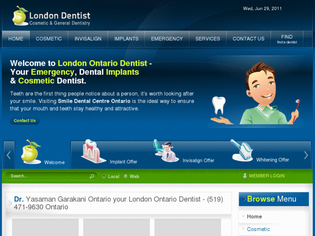Click the magnifier icon in search box
The image size is (315, 236).
coord(92,176)
